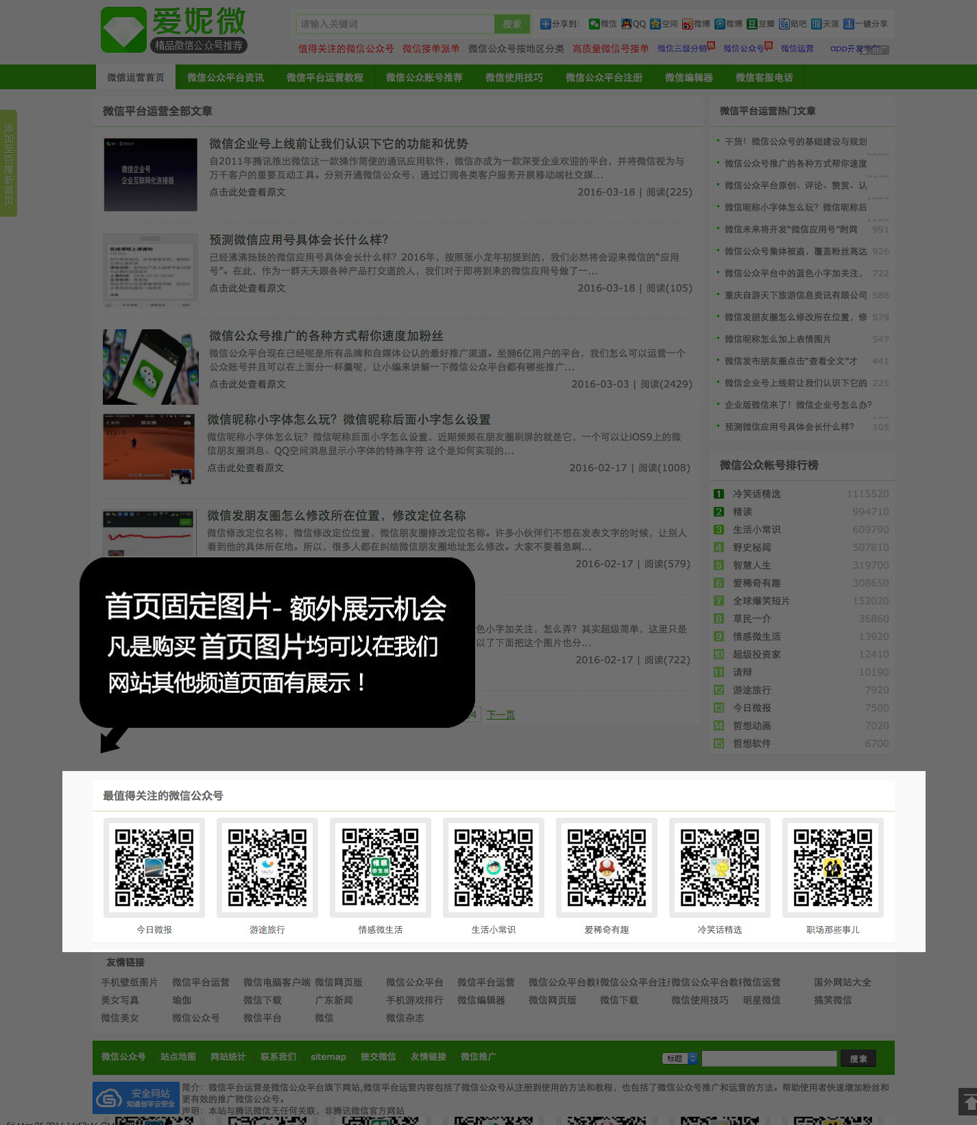Share to QQ via penguin icon

(x=627, y=24)
